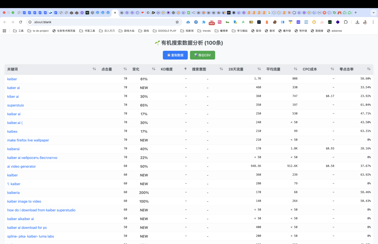This screenshot has height=244, width=378.
Task: Click the colorful T extension icon
Action: pos(290,22)
